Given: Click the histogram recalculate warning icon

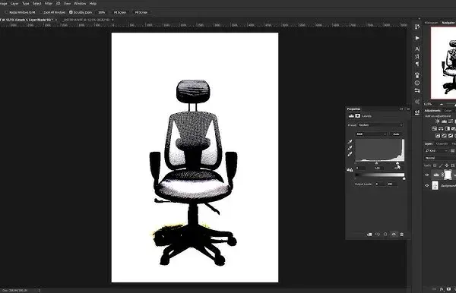Looking at the screenshot, I should (350, 169).
